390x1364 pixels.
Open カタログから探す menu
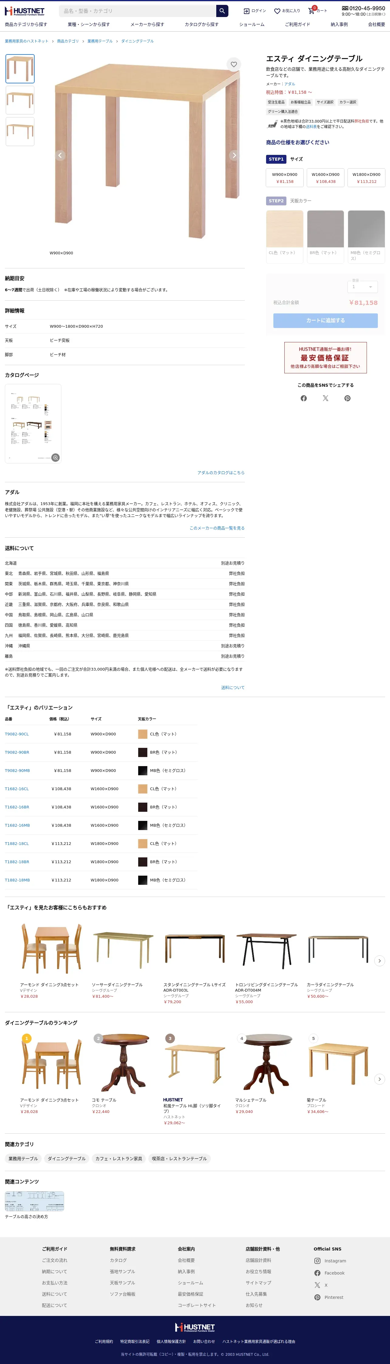point(201,24)
